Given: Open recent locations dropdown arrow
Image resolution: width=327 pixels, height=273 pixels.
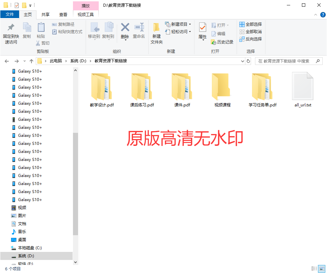Looking at the screenshot, I should (x=25, y=61).
